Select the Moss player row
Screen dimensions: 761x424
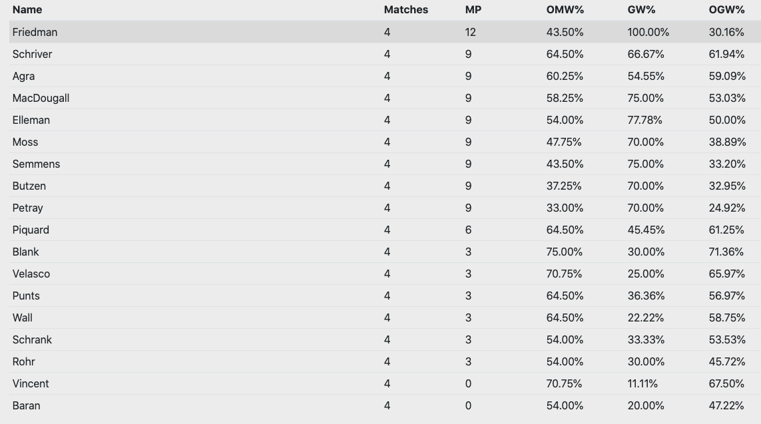pos(25,142)
